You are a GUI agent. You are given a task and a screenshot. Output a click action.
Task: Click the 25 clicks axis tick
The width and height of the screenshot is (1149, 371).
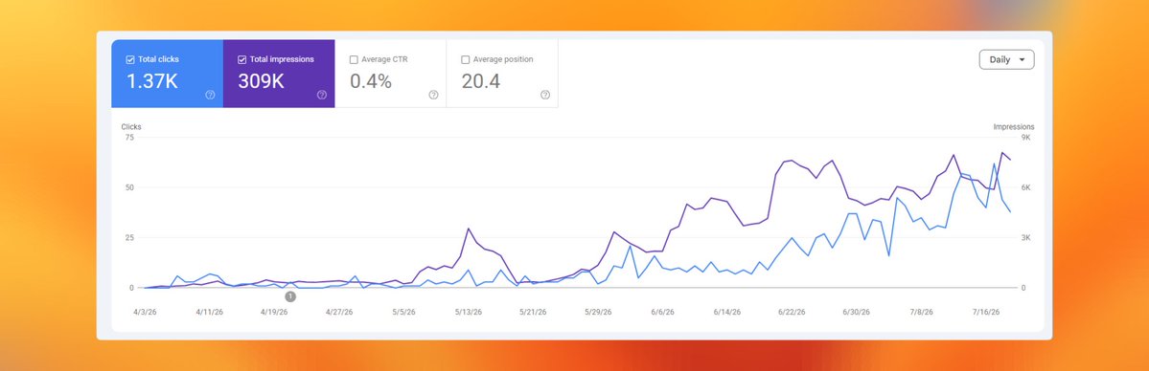129,238
